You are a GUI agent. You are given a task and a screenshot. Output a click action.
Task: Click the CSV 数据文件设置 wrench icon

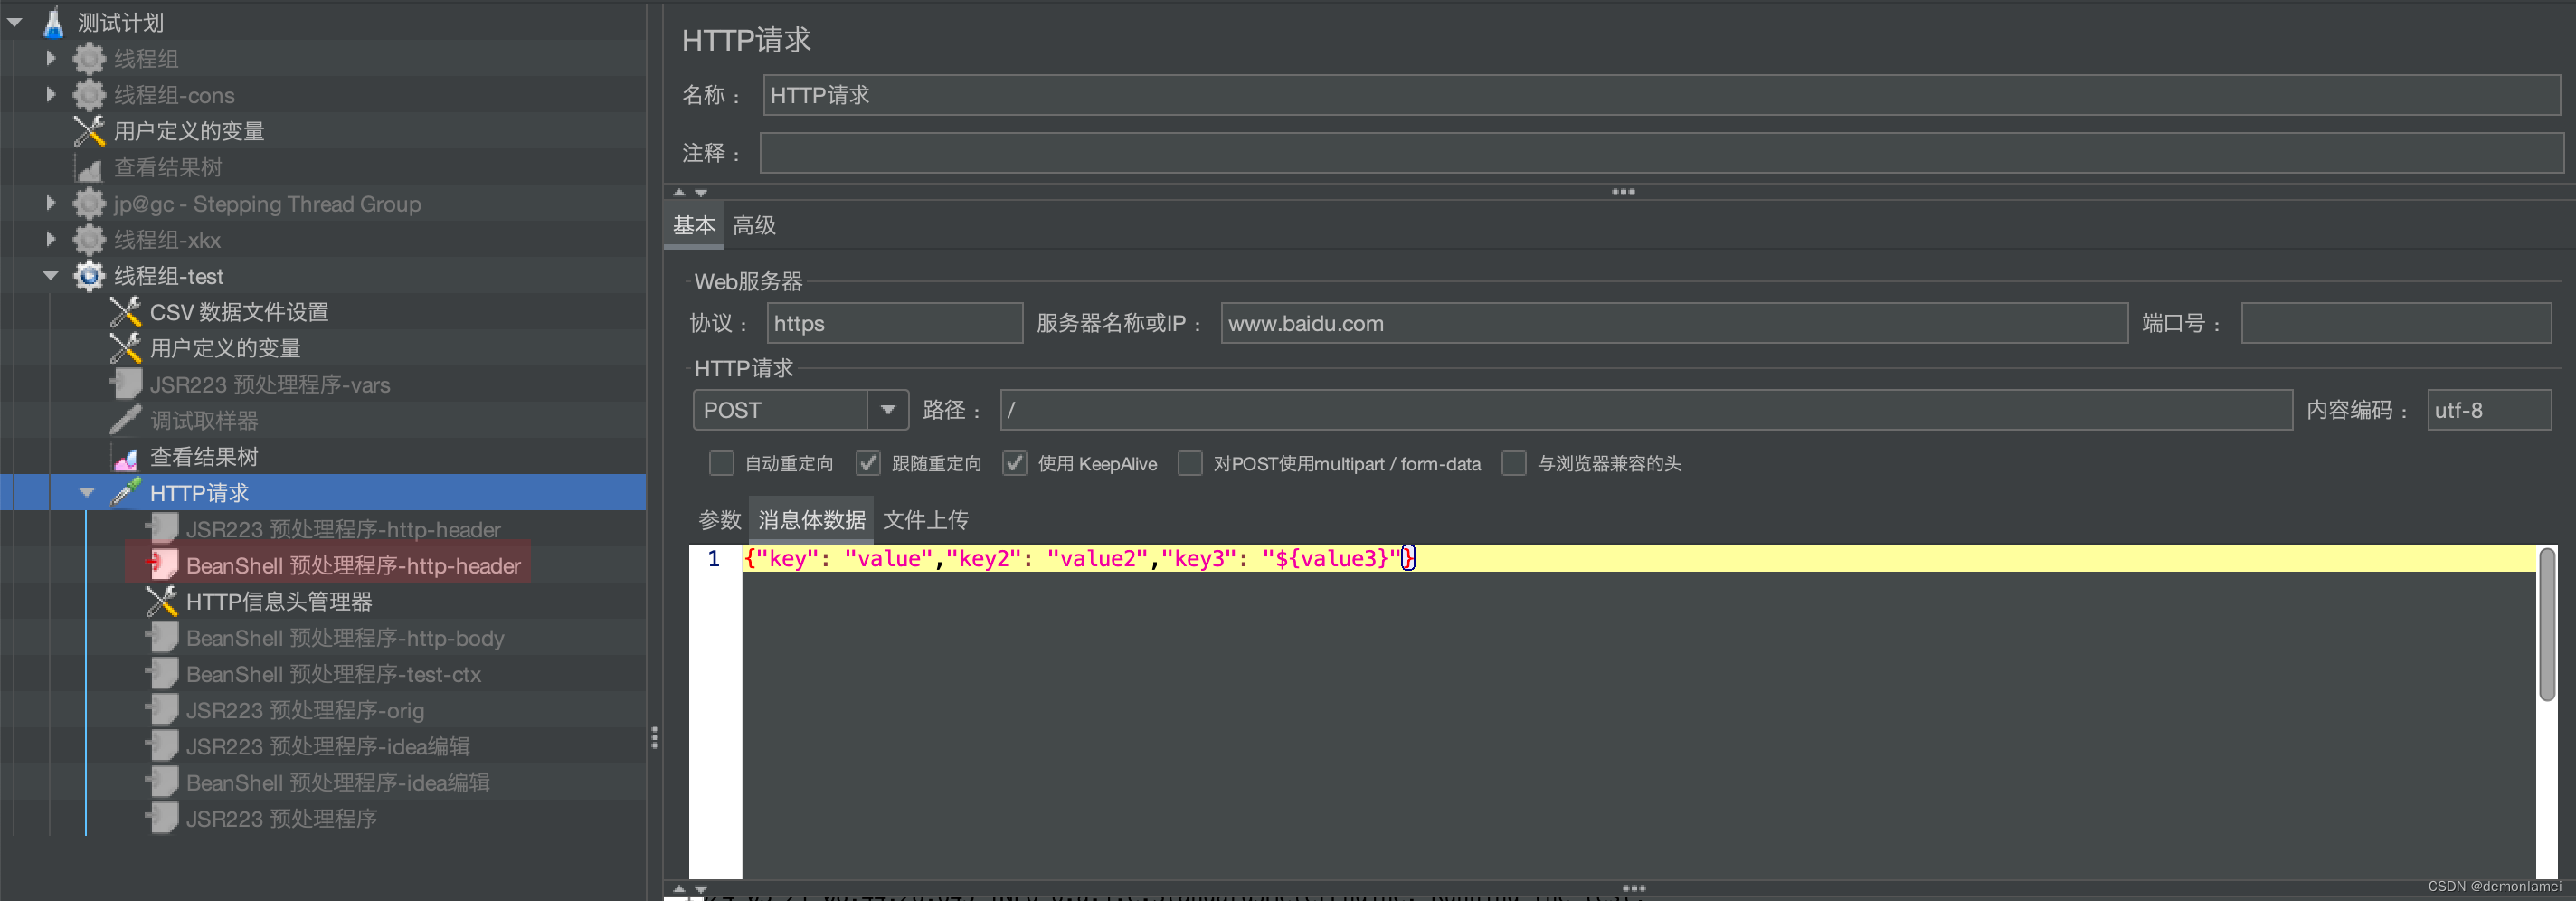125,311
